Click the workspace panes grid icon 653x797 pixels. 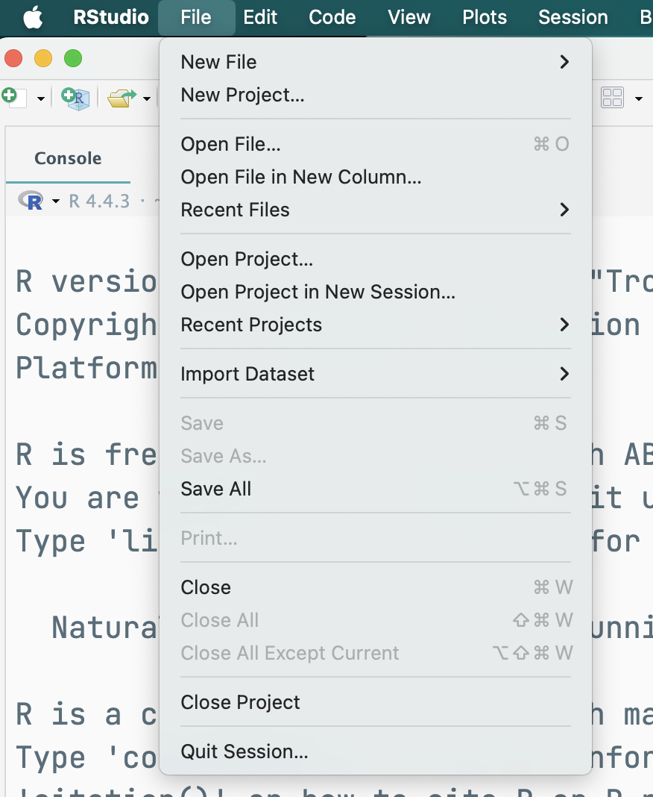click(612, 98)
